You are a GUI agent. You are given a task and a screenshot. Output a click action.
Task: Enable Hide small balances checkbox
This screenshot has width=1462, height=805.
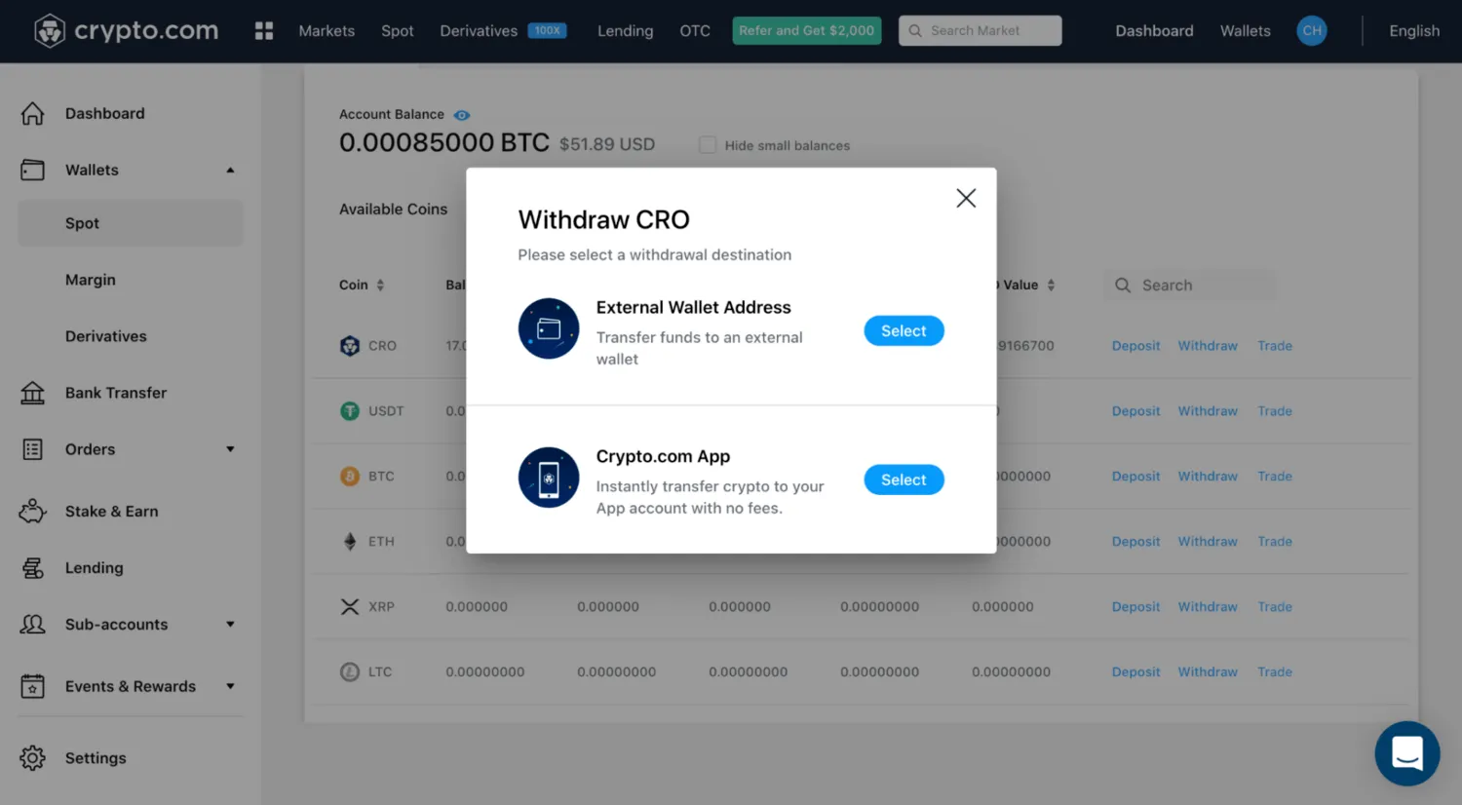click(x=708, y=145)
